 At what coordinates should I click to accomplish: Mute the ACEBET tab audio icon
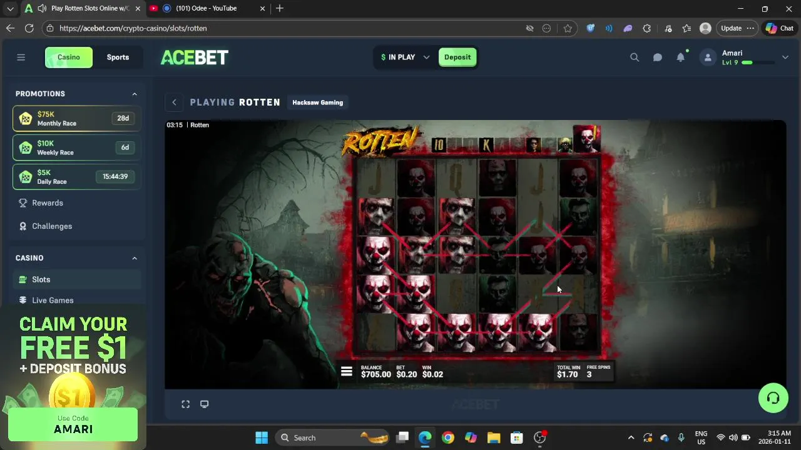click(x=41, y=8)
